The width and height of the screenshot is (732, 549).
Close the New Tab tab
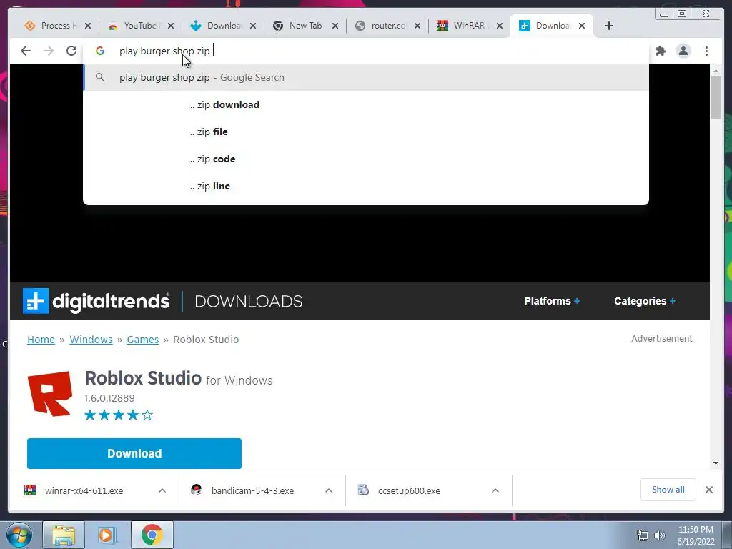click(x=335, y=26)
